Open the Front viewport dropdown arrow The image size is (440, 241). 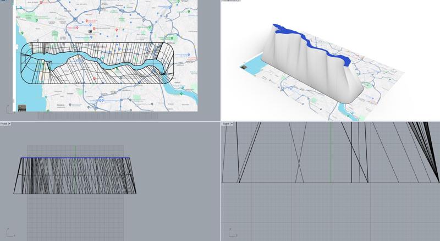coord(9,124)
